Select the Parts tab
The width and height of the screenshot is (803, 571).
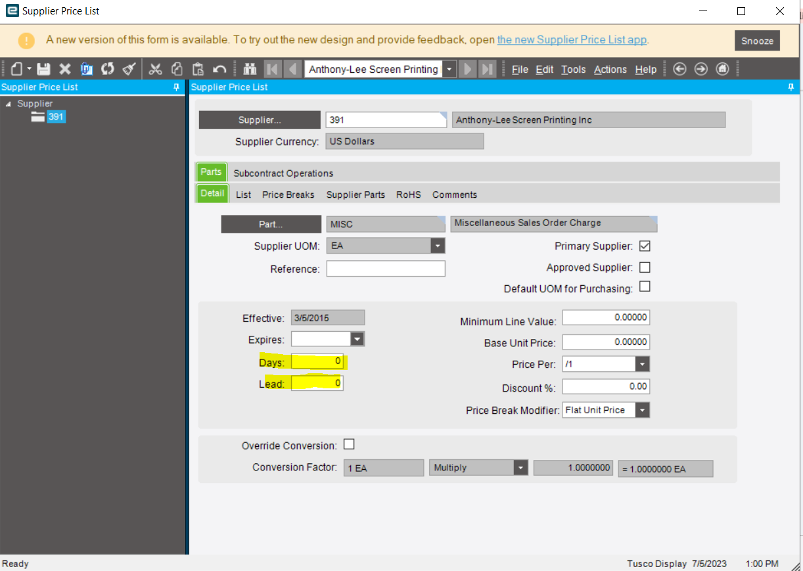click(x=211, y=172)
